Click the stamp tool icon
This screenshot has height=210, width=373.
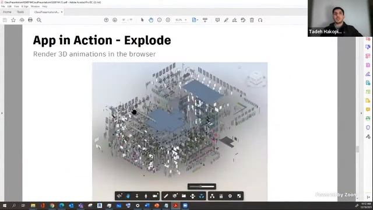pos(243,20)
